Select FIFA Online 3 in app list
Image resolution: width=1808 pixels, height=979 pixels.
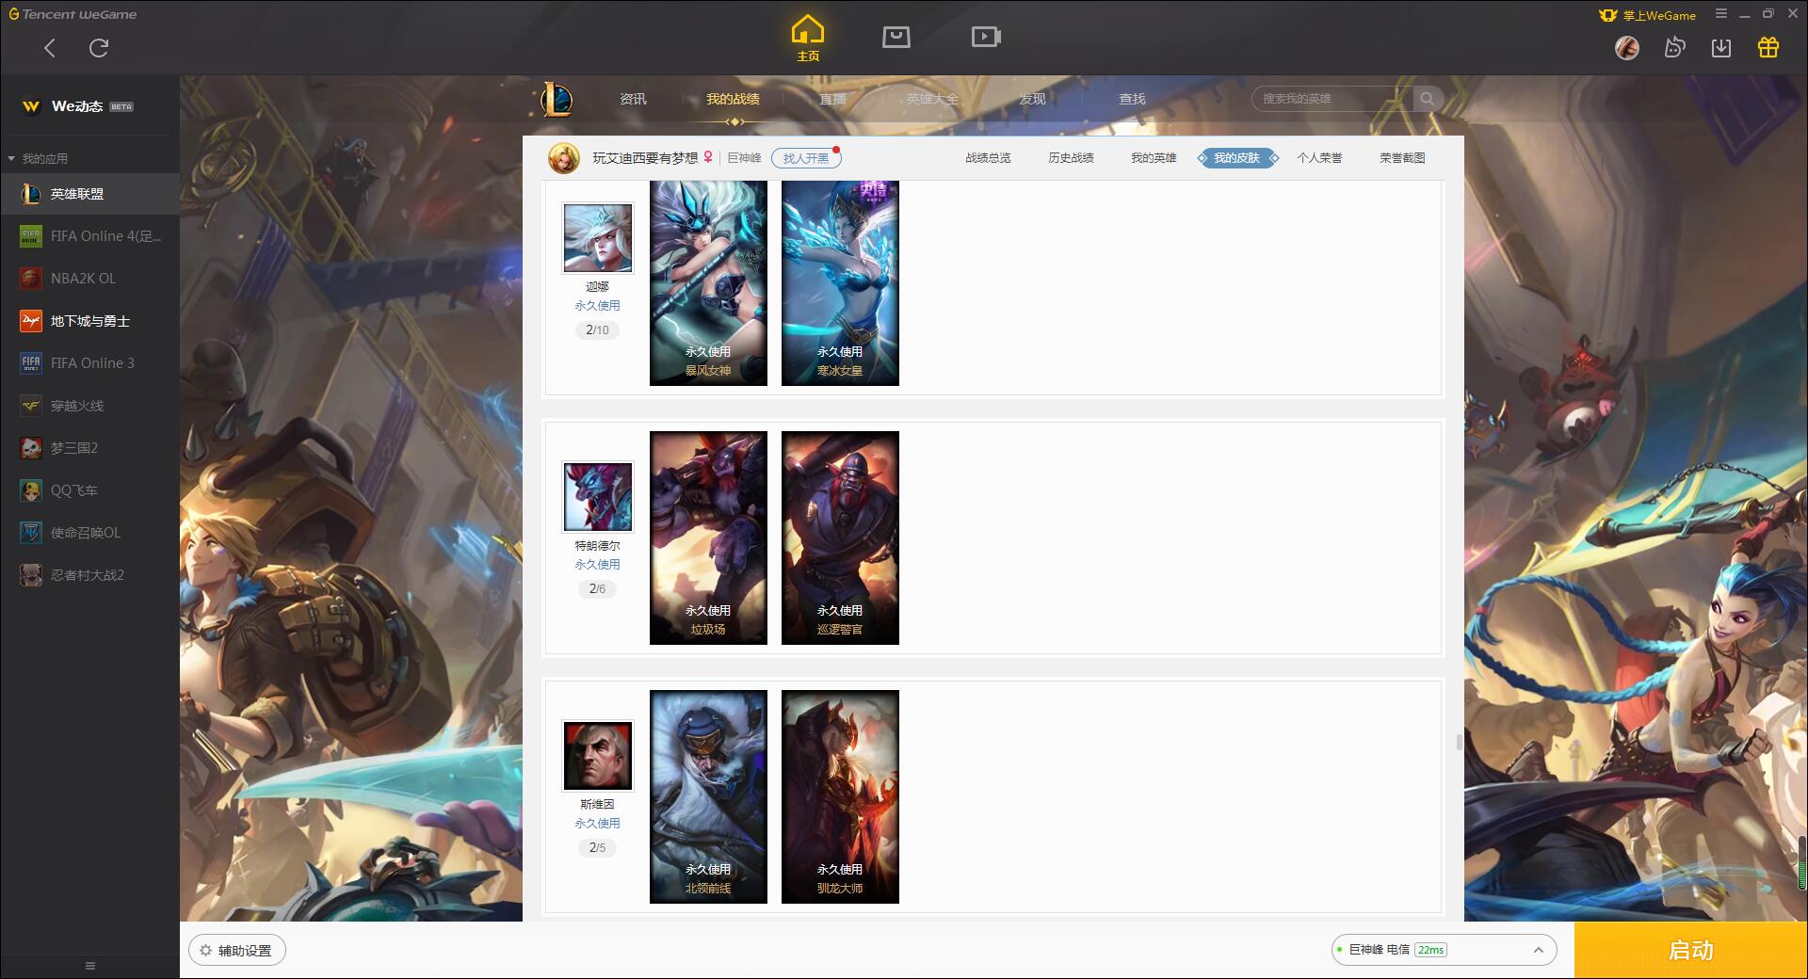click(x=89, y=363)
